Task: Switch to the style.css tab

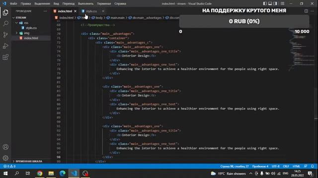Action: (x=91, y=11)
